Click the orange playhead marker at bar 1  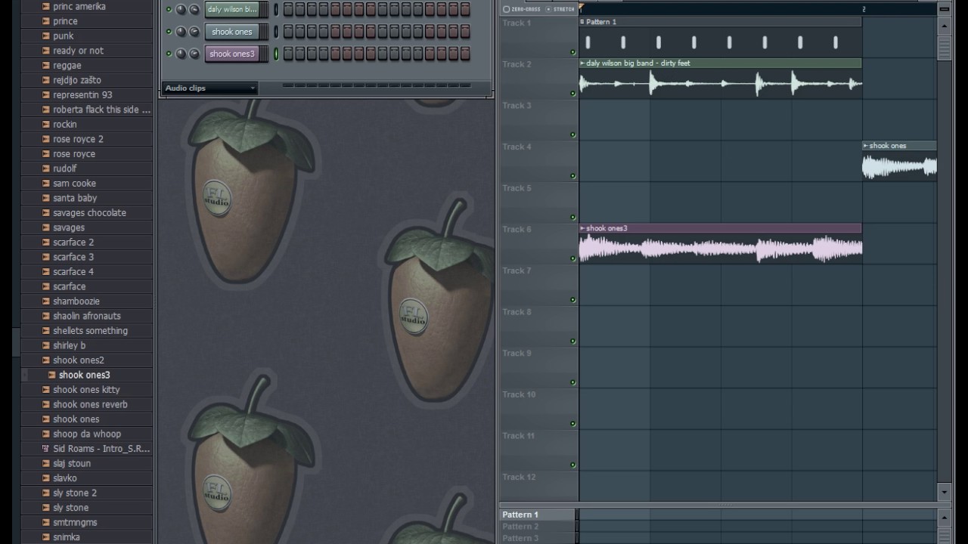[x=582, y=8]
